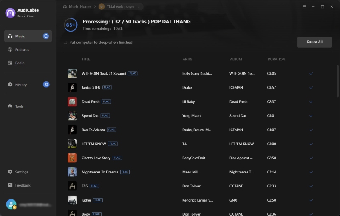The height and width of the screenshot is (216, 340).
Task: Click the E85 cover thumbnail
Action: pos(72,186)
